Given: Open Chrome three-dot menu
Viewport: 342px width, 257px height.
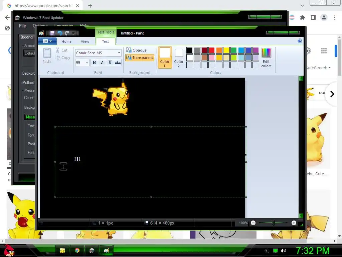Looking at the screenshot, I should coord(335,17).
